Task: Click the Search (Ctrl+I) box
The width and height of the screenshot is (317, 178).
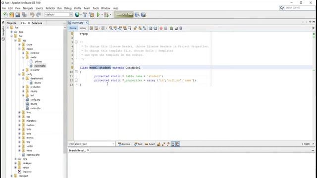Action: coord(297,8)
